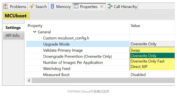Click the Properties table icon
Screen dimensions: 177x96
point(76,6)
